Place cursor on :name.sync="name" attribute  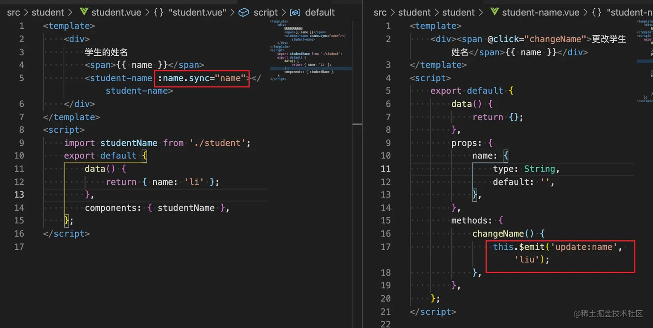tap(202, 78)
